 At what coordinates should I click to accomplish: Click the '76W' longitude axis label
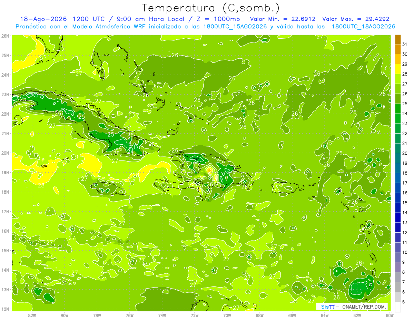(130, 315)
